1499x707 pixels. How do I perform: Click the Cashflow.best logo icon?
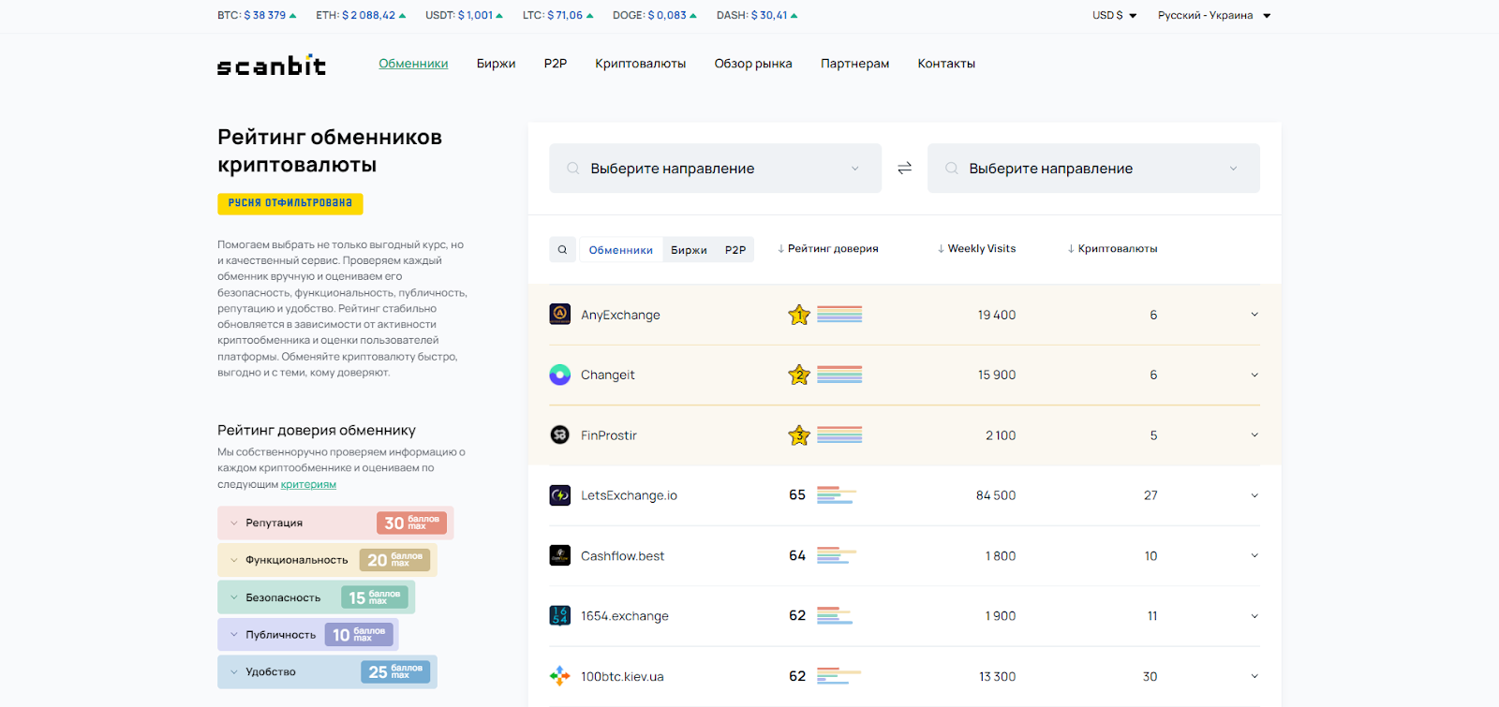(559, 555)
